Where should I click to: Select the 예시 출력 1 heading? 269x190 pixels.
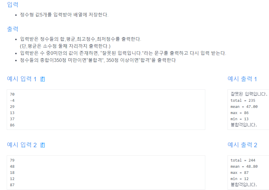242,79
